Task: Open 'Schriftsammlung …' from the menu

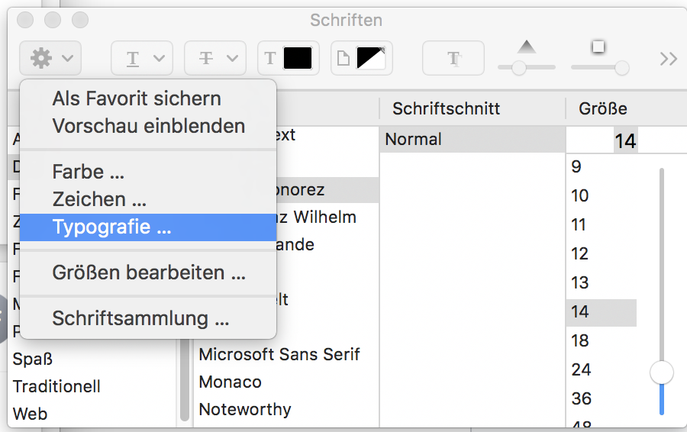Action: tap(140, 318)
